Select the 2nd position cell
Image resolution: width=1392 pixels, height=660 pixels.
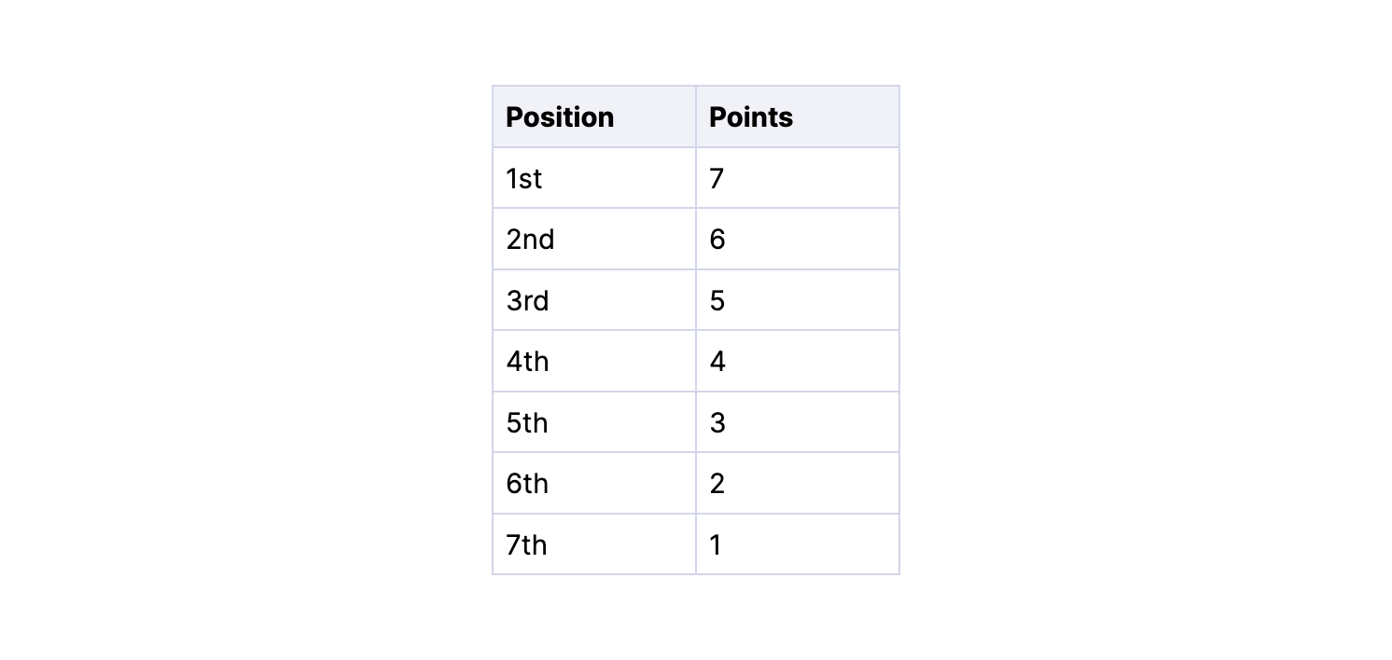pyautogui.click(x=594, y=239)
